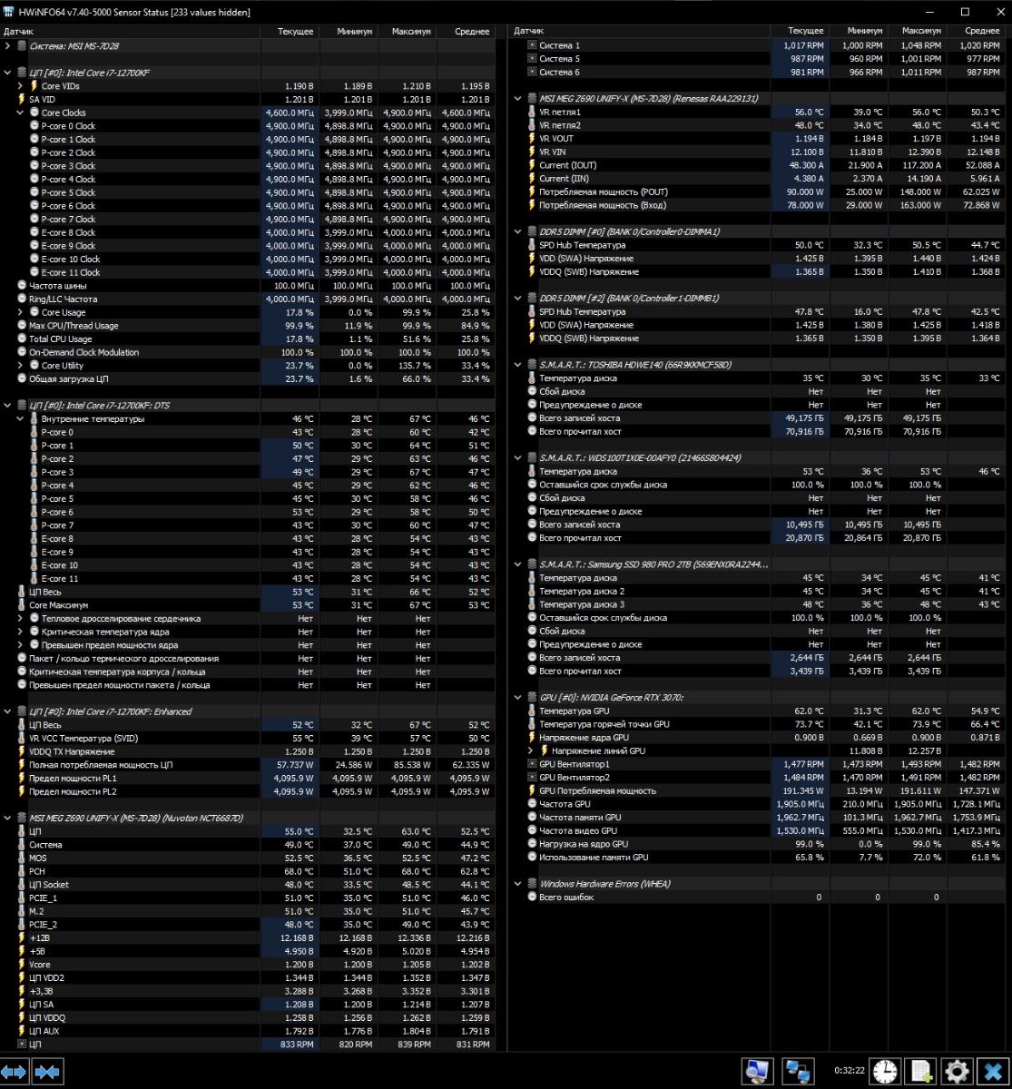Select the Температура диска 3 row

[x=758, y=604]
